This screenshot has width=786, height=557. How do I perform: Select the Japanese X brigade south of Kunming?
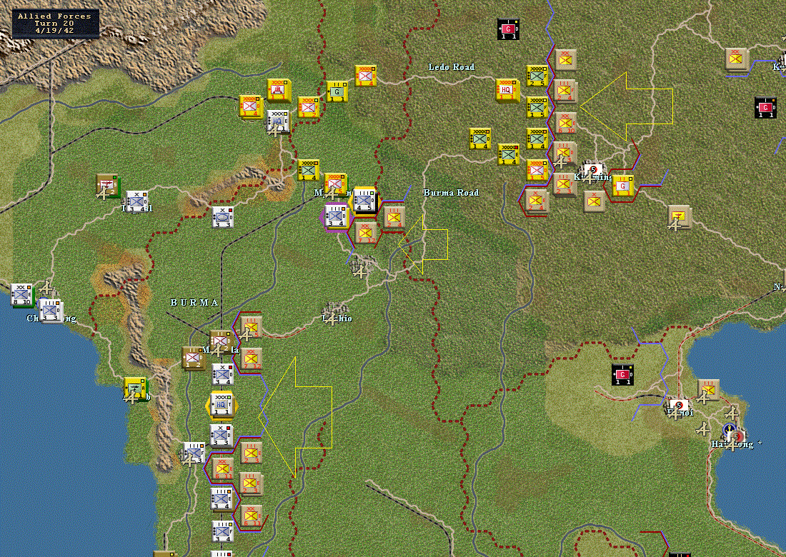pyautogui.click(x=594, y=201)
